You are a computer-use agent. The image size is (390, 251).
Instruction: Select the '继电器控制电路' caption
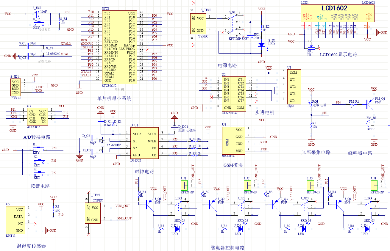227,247
